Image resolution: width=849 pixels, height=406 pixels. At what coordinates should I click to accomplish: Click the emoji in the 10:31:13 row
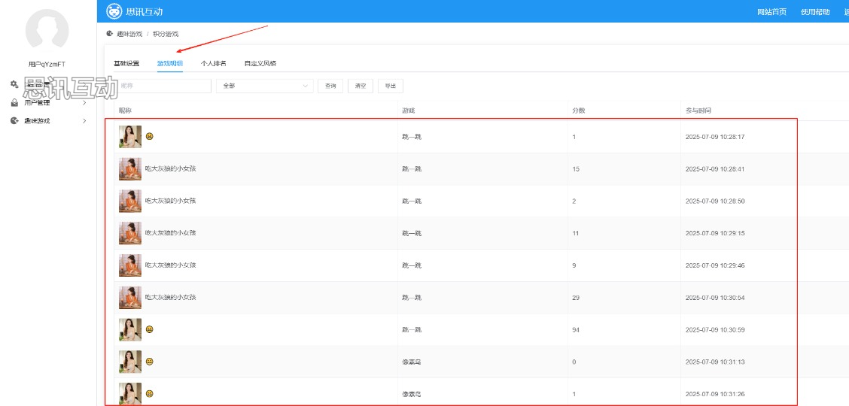pos(150,362)
